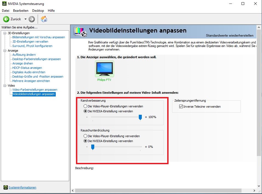The height and width of the screenshot is (194, 262).
Task: Open the Hilfe menu
Action: tap(51, 11)
